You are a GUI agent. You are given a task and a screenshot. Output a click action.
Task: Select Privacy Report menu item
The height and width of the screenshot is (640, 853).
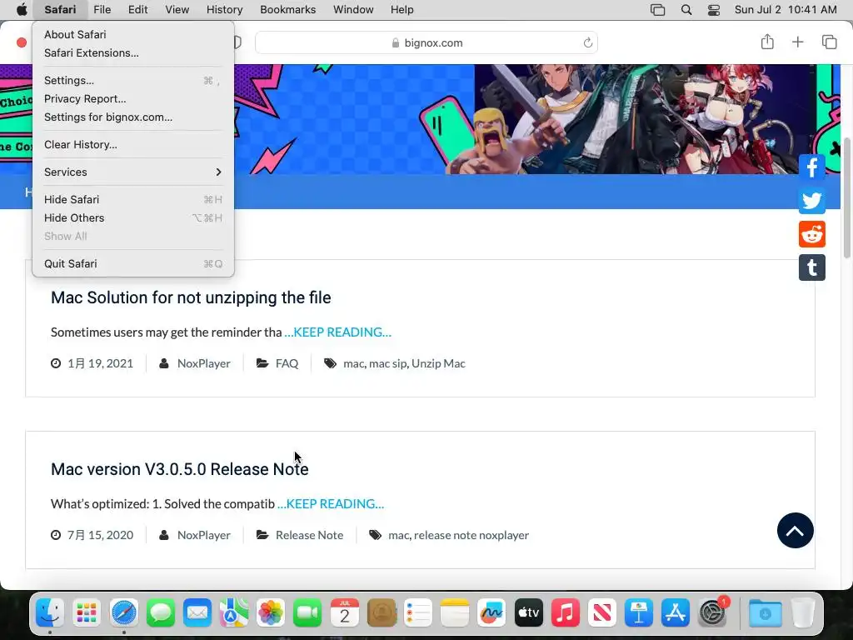pos(133,98)
